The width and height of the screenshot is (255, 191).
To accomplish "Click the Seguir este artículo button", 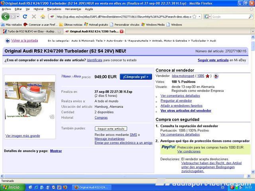I will (111, 129).
